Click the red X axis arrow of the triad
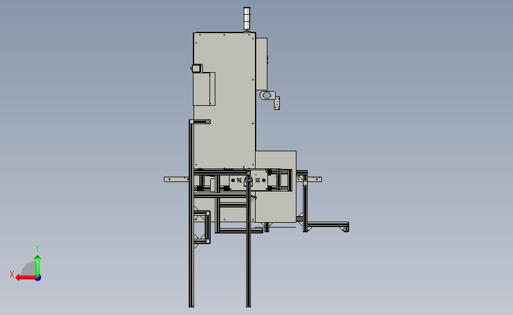The width and height of the screenshot is (513, 315). coord(26,278)
